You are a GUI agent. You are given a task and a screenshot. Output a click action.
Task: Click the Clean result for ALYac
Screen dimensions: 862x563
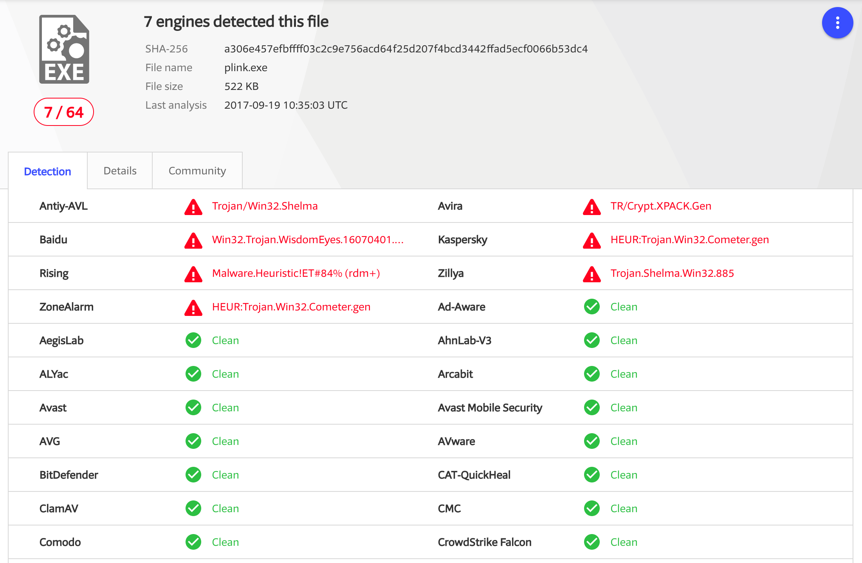point(225,374)
